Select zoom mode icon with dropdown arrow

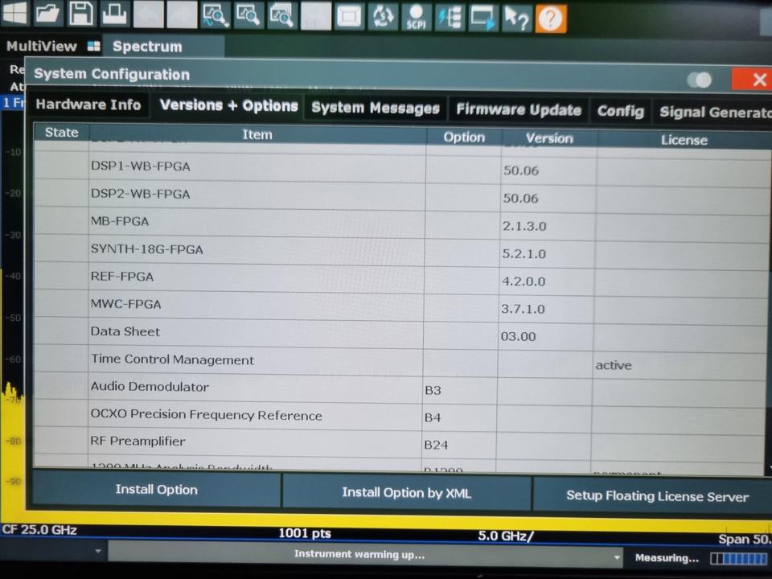tap(216, 16)
